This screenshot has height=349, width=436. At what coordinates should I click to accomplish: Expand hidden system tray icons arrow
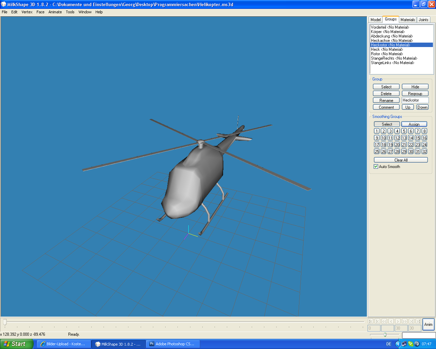pyautogui.click(x=398, y=344)
